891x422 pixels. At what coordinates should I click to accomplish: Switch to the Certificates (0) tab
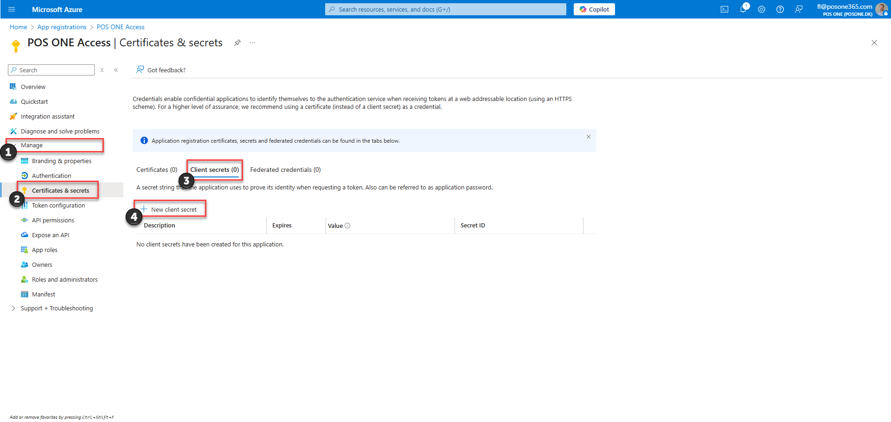tap(157, 170)
